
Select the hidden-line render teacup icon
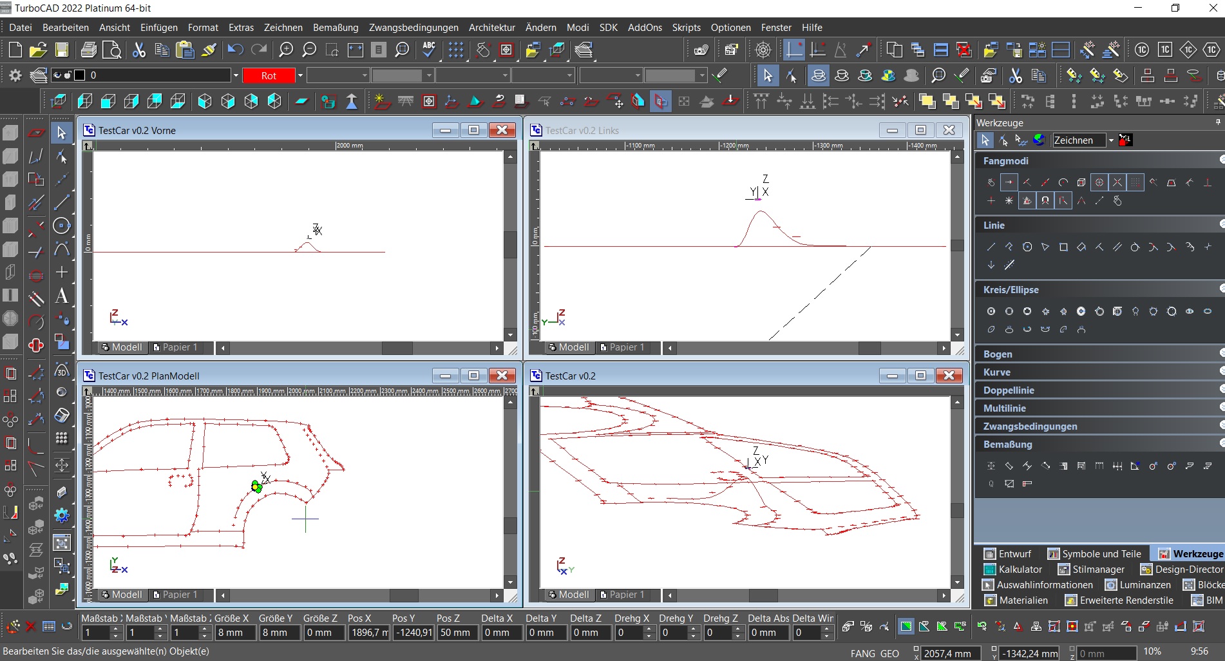tap(842, 75)
